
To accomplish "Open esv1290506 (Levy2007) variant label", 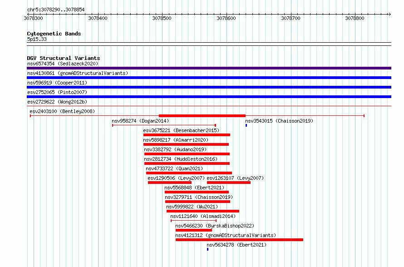I will tap(176, 178).
